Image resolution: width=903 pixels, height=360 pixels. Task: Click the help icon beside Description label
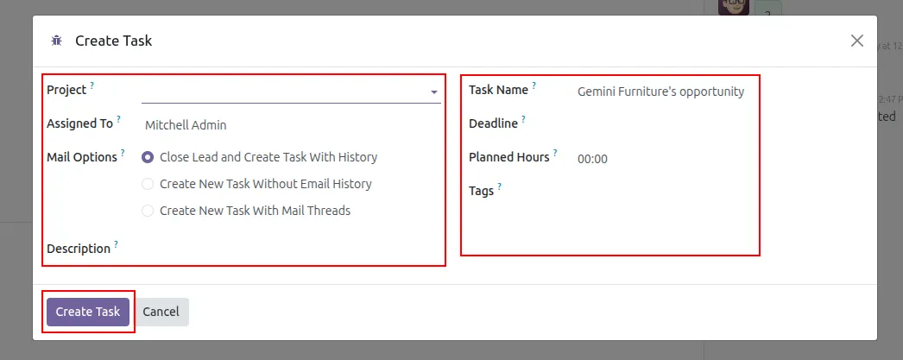pos(116,244)
